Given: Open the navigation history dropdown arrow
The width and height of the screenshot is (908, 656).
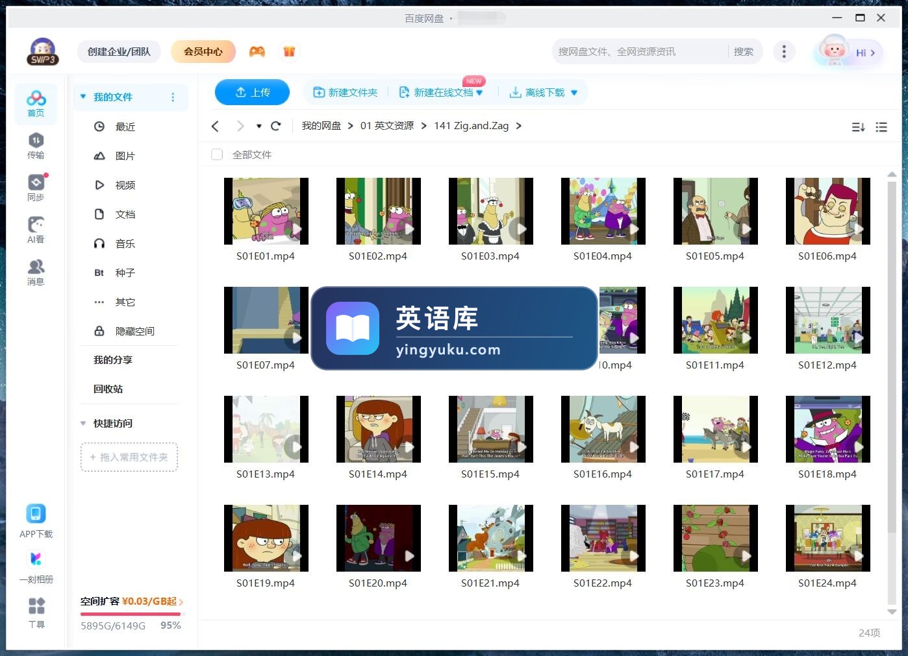Looking at the screenshot, I should tap(259, 126).
